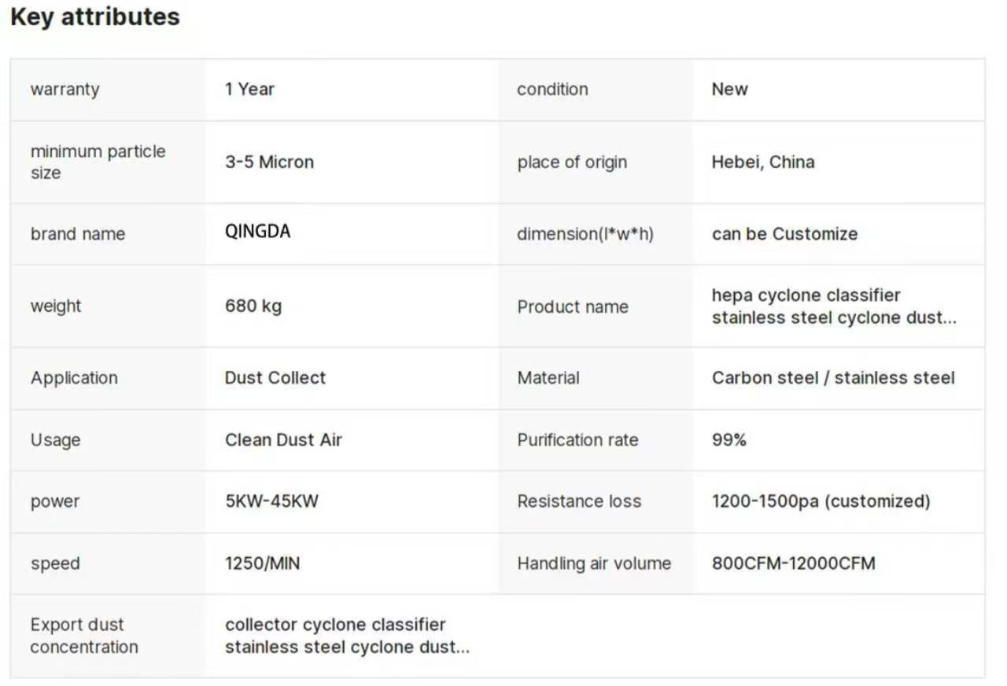Click the "3-5 Micron" particle size value
The image size is (1007, 686).
269,163
